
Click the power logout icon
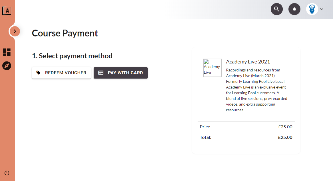[x=7, y=173]
